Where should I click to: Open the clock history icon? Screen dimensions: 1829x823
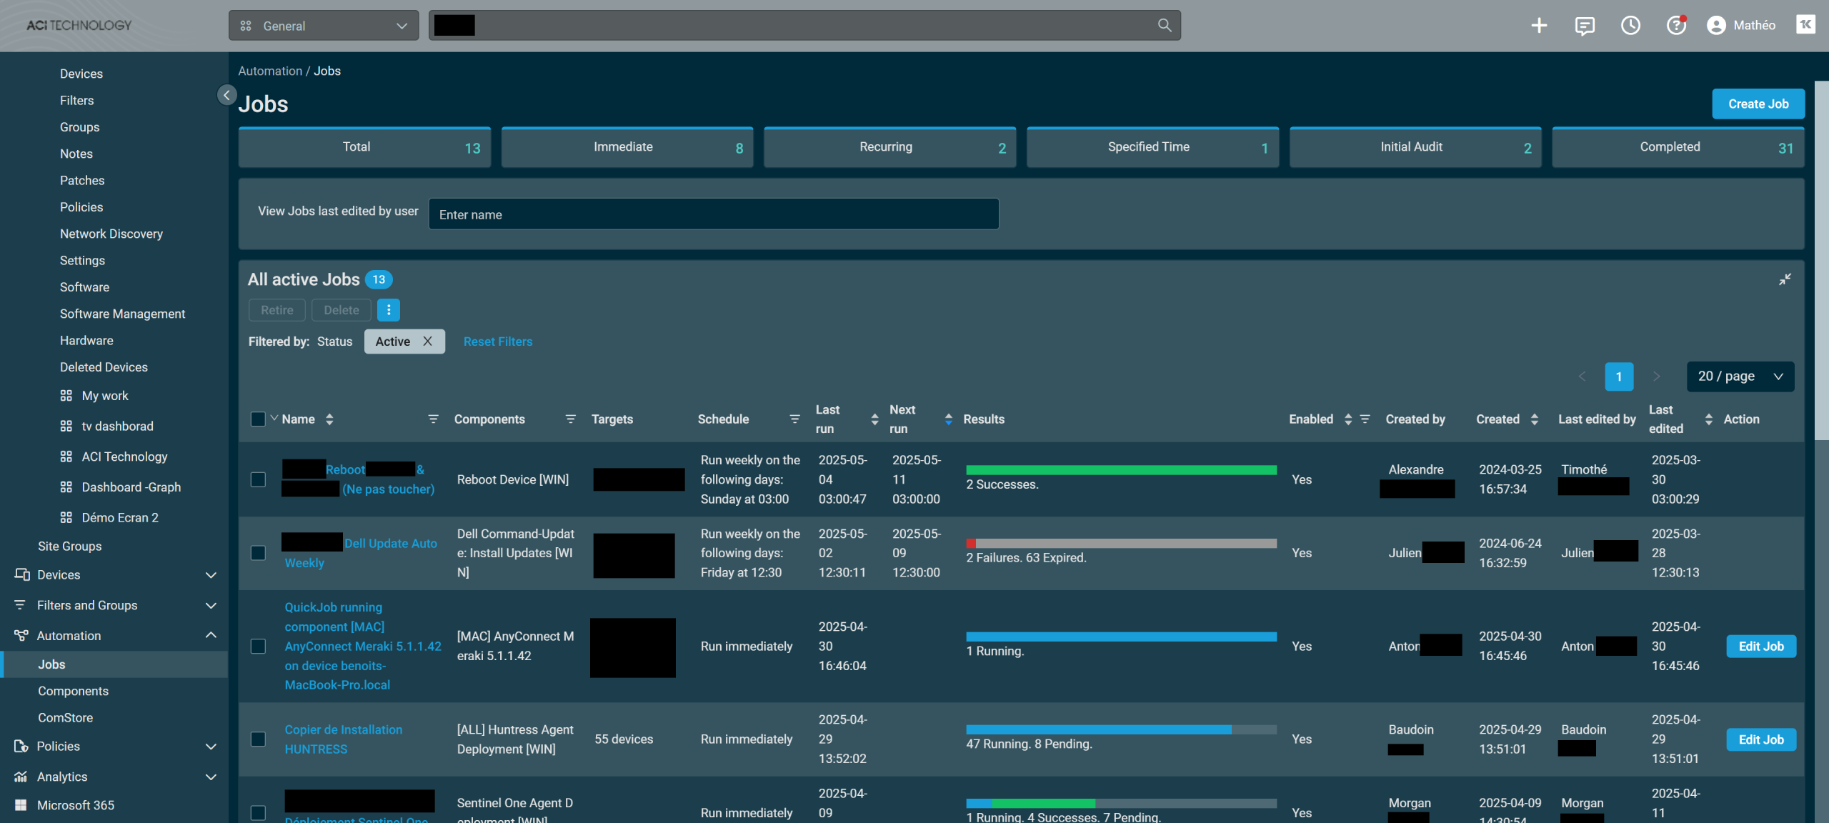(x=1630, y=26)
